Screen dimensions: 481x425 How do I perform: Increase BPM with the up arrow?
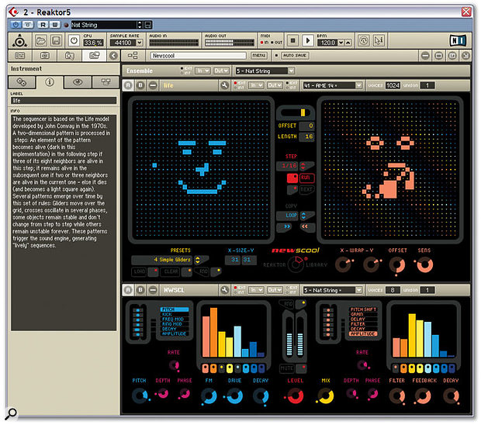(348, 43)
